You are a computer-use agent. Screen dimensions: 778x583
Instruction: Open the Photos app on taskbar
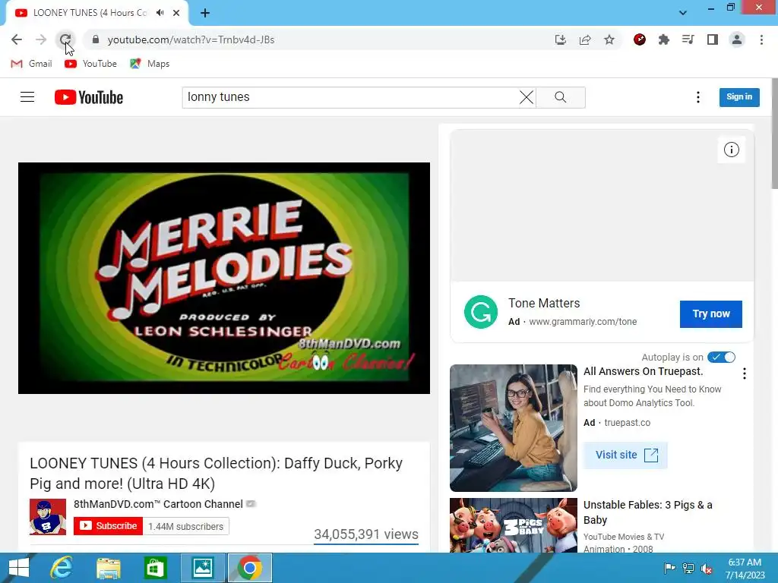(202, 568)
